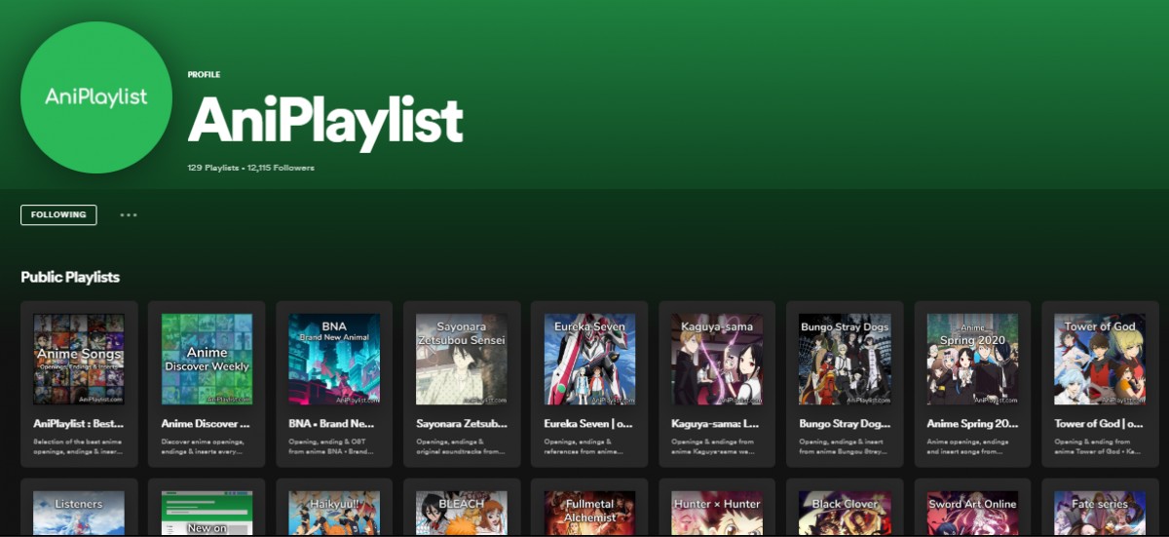Click the 'Eureka Seven | o...' title
Image resolution: width=1169 pixels, height=537 pixels.
click(589, 424)
